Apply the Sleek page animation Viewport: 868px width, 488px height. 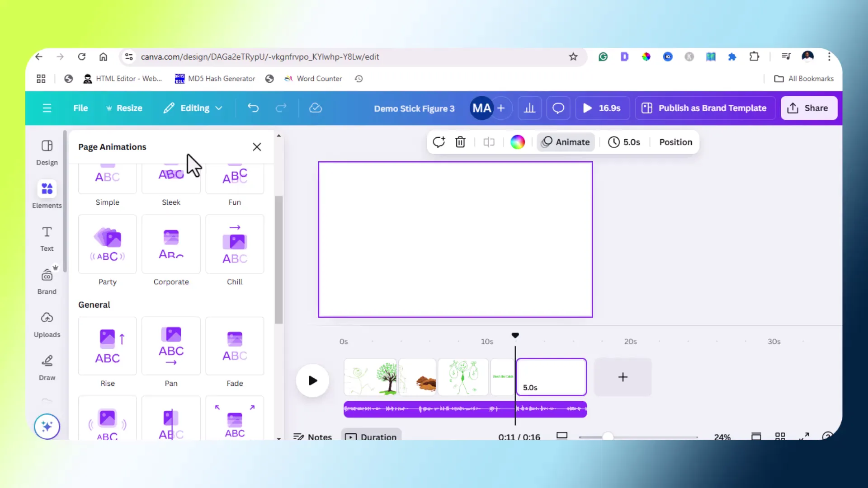(171, 185)
